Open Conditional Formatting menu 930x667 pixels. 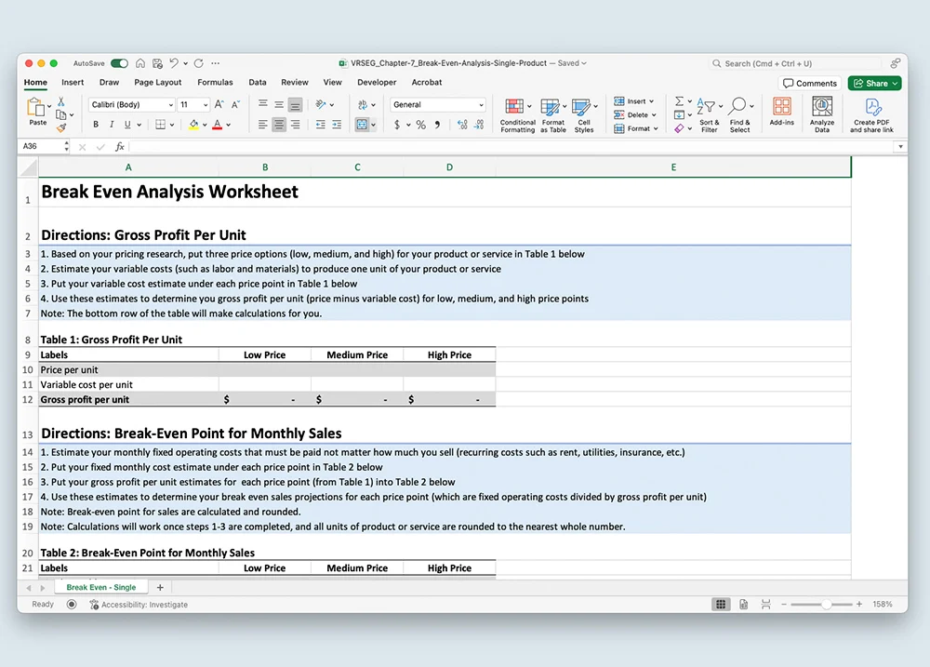point(517,115)
